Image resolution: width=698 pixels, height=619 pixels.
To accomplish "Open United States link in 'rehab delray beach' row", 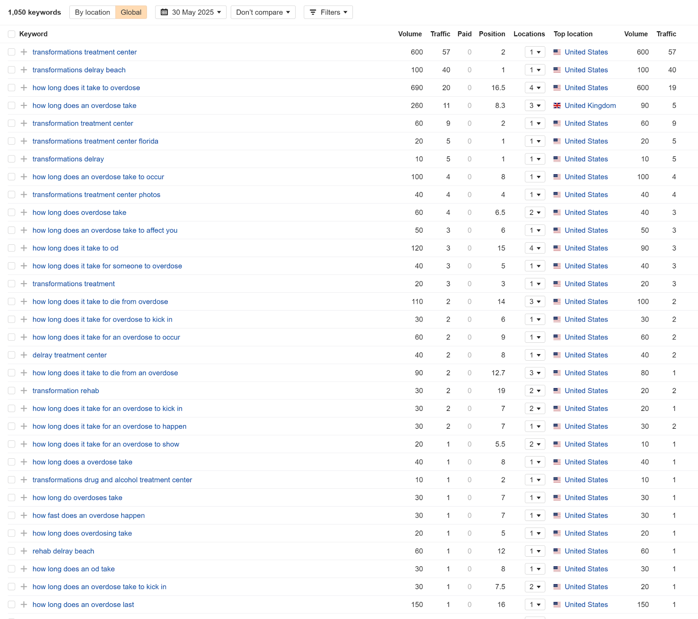I will [586, 551].
